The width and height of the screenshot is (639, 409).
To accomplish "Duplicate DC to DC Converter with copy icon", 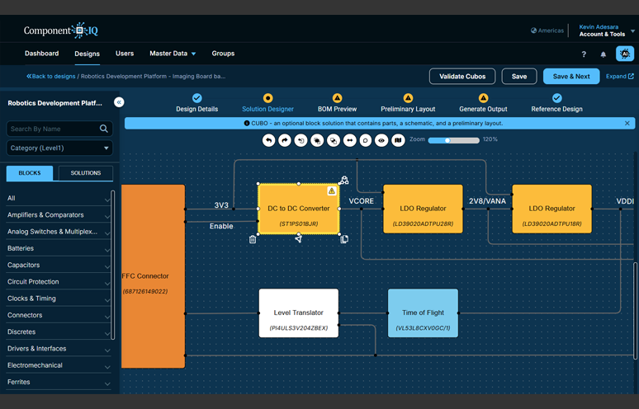I will (x=344, y=239).
